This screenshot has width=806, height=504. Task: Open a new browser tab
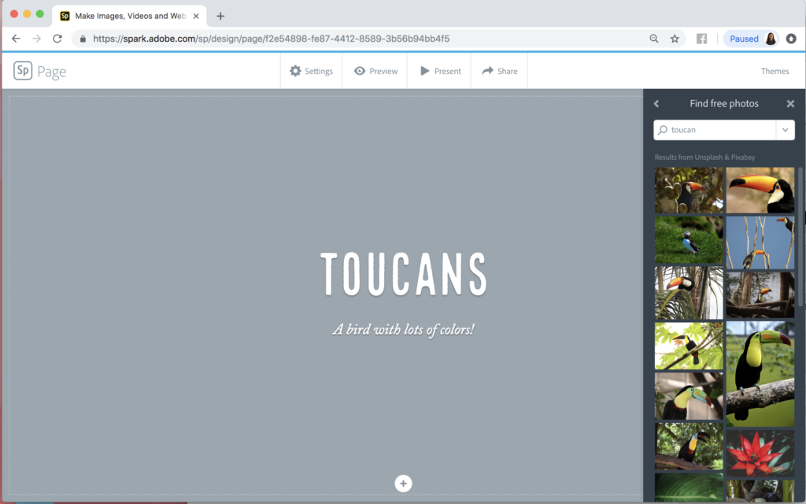point(220,16)
